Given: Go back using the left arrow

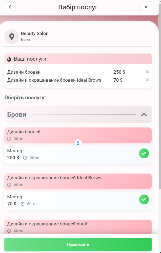Looking at the screenshot, I should (10, 7).
